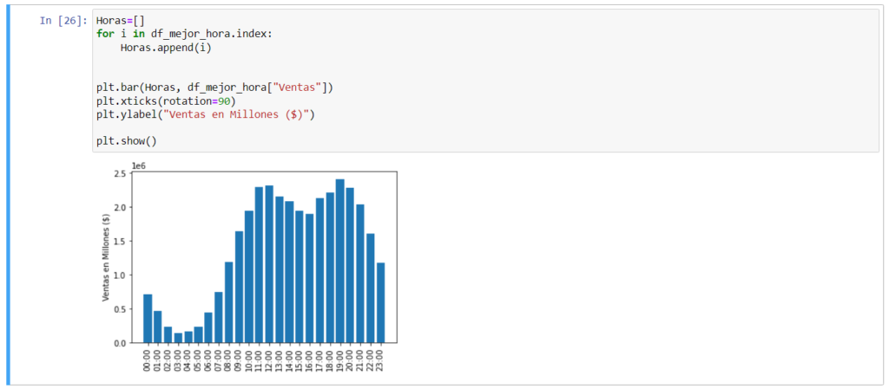This screenshot has height=389, width=889.
Task: Click the In [26] cell prompt
Action: [63, 21]
